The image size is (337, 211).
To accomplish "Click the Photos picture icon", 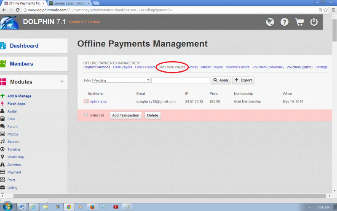I will click(x=3, y=134).
